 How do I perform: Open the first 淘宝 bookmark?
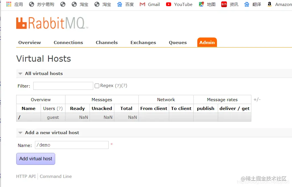tap(80, 4)
